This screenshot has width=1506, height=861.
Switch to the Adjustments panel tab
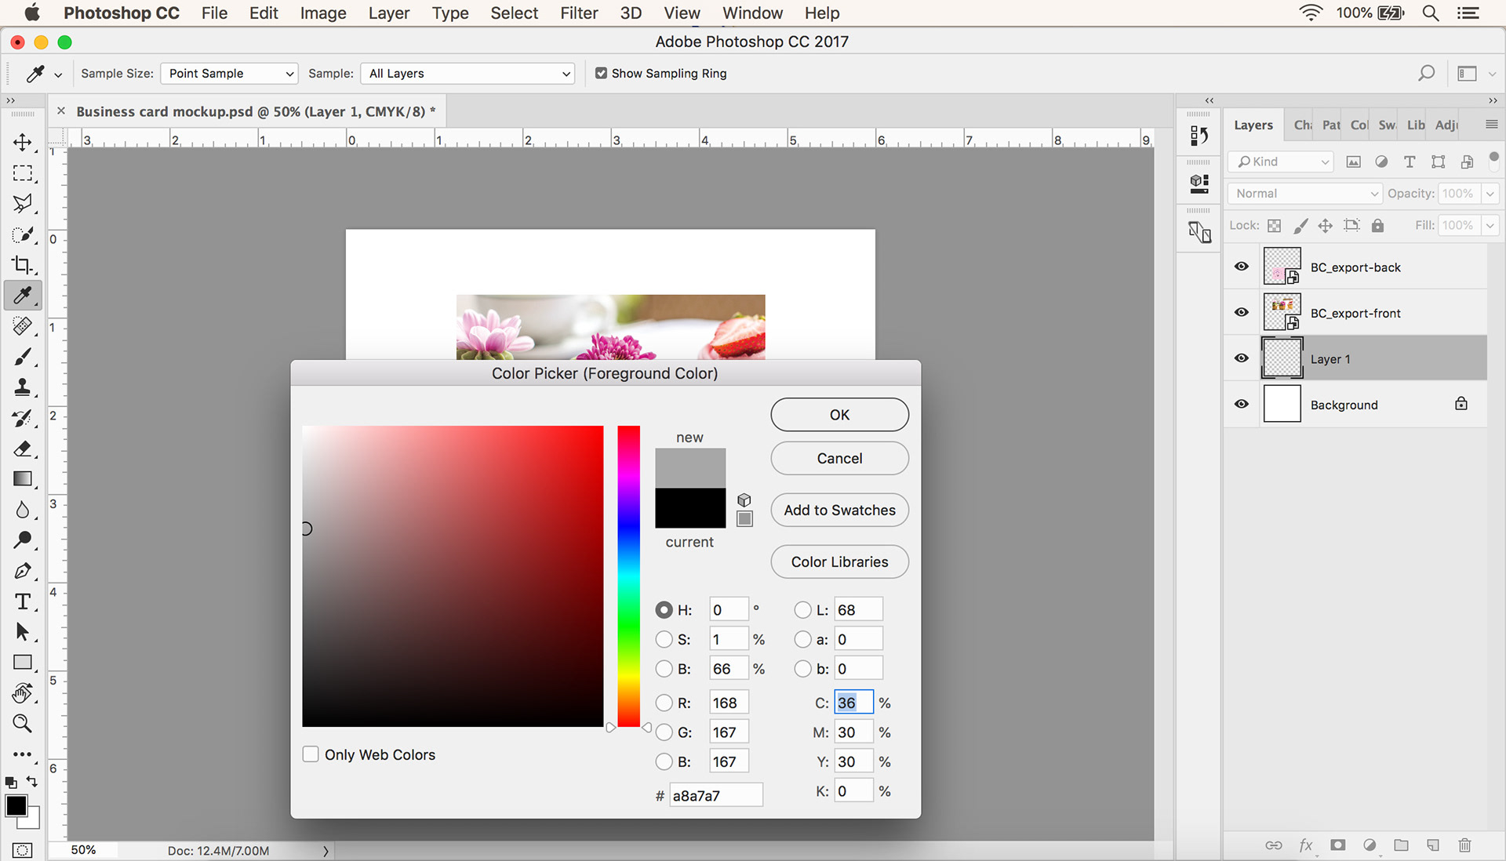coord(1446,125)
